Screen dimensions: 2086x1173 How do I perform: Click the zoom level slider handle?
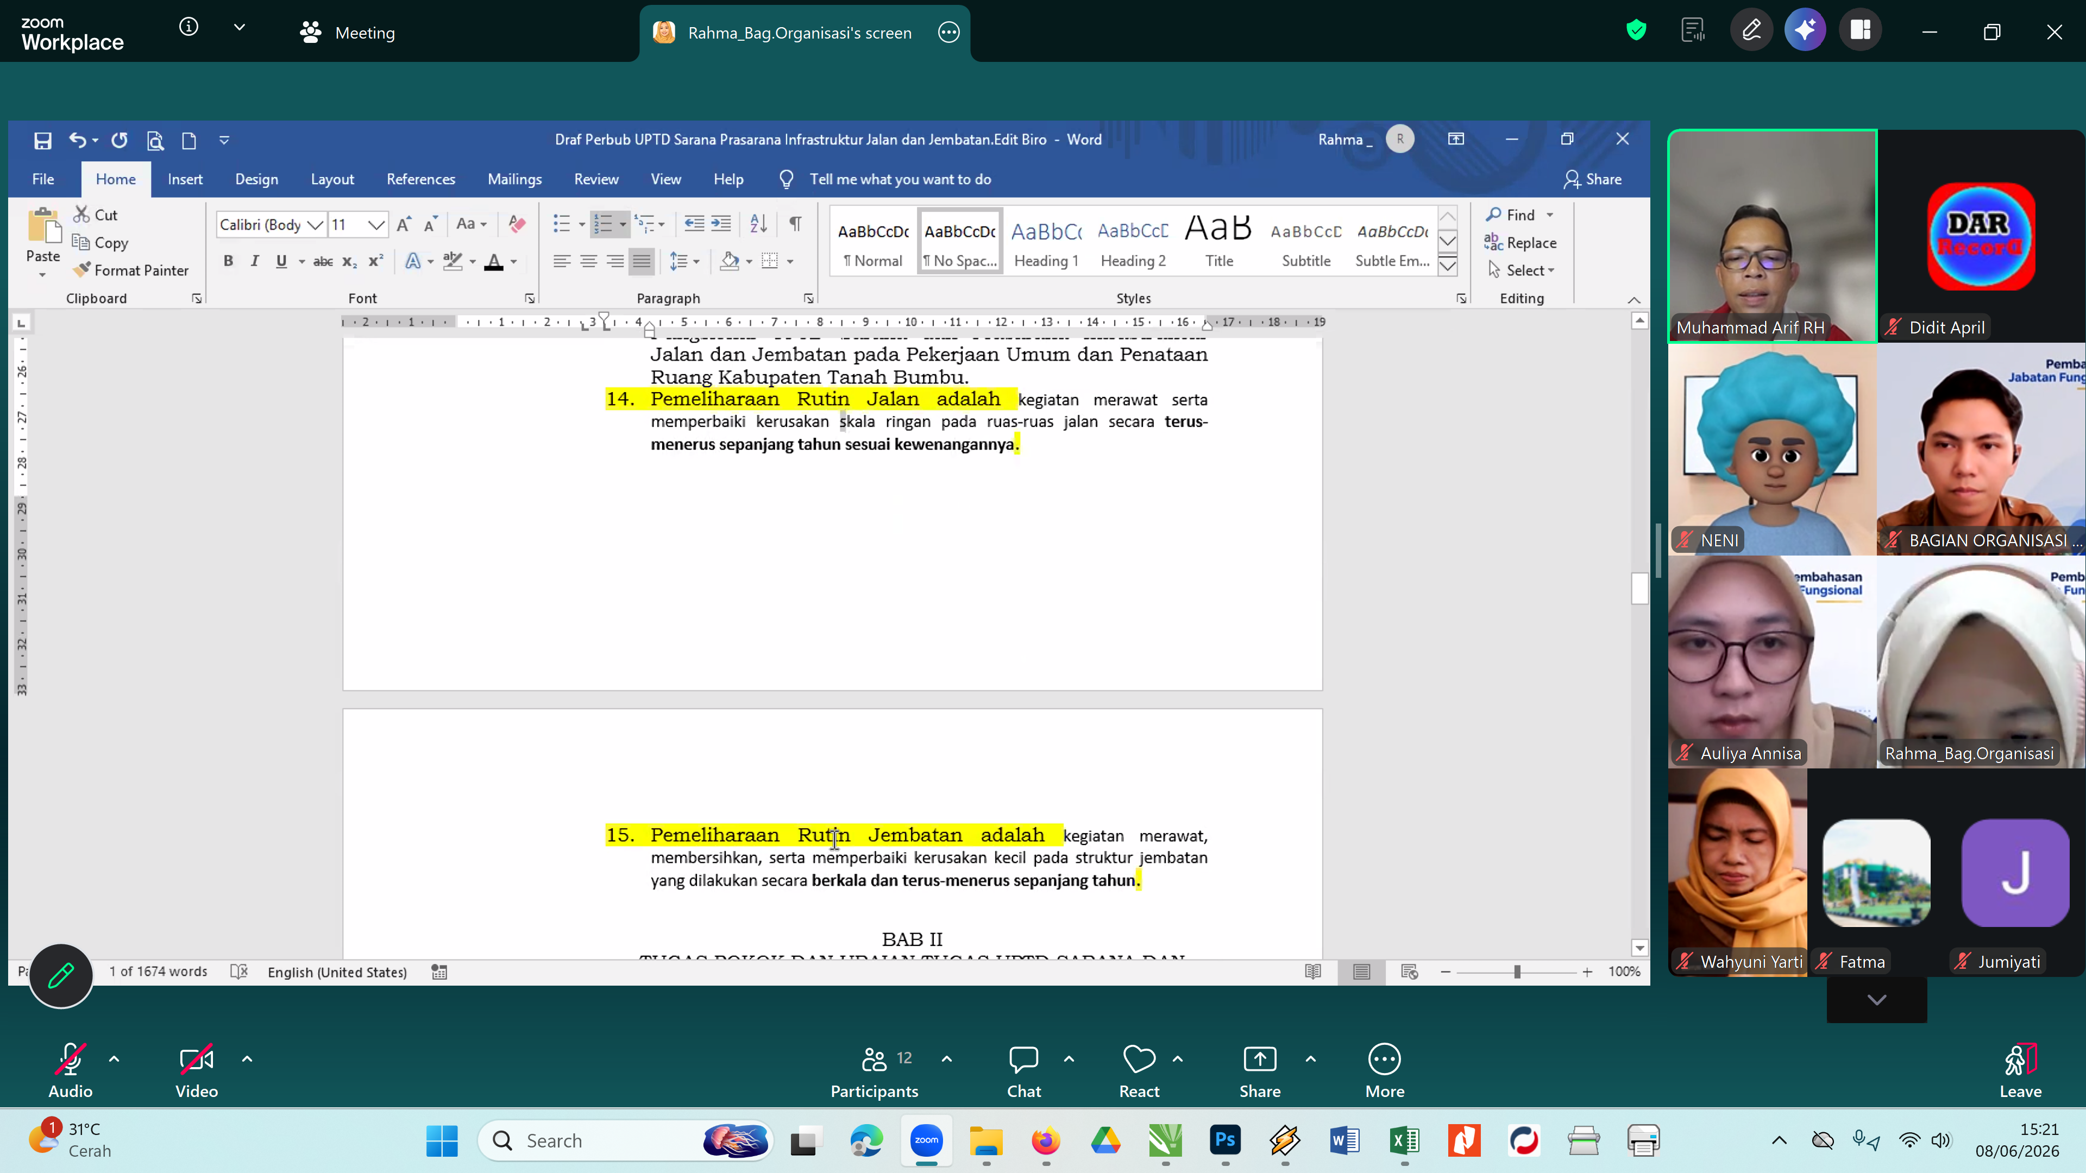1517,972
